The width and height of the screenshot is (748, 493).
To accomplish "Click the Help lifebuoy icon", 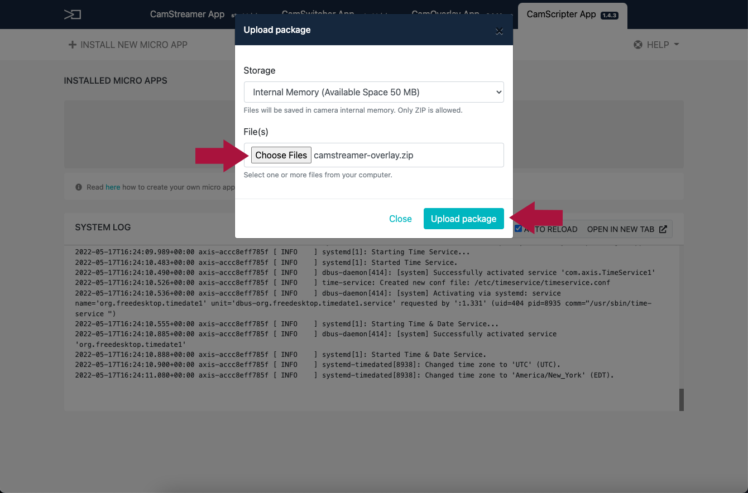I will pyautogui.click(x=638, y=45).
